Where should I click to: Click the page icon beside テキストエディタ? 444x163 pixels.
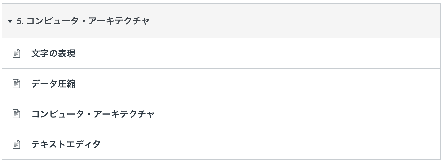click(16, 144)
